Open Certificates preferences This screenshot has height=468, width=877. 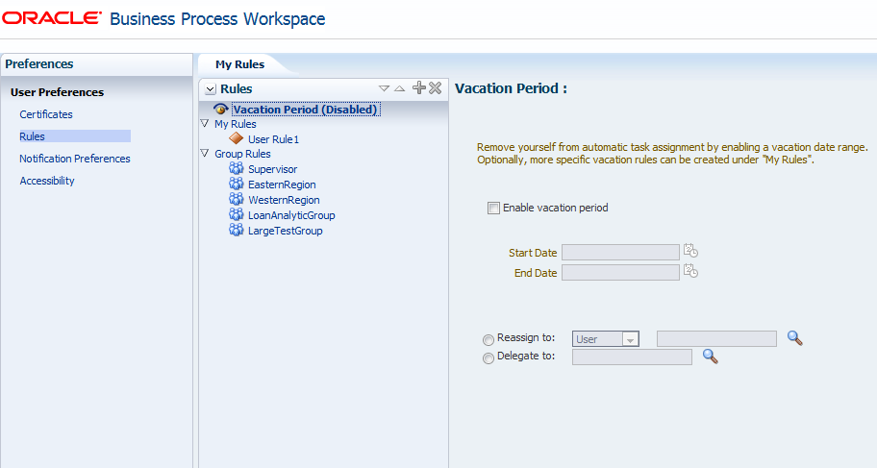(x=46, y=114)
